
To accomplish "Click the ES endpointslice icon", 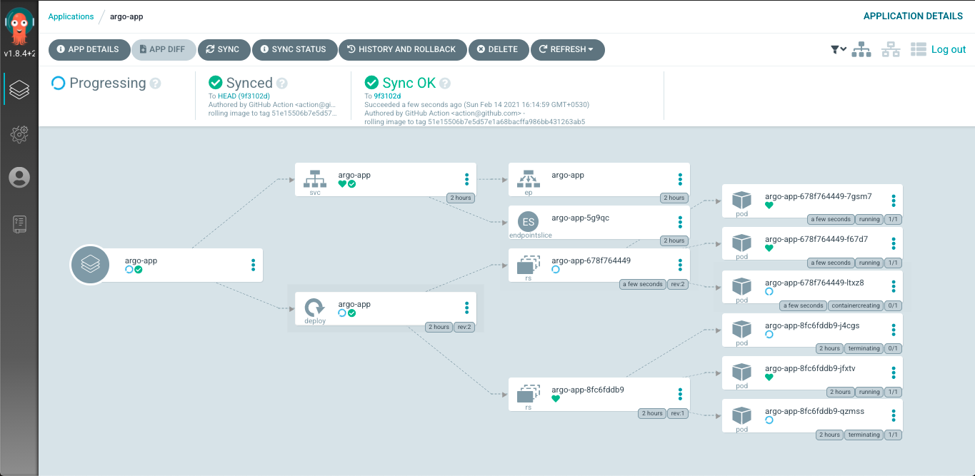I will click(528, 221).
